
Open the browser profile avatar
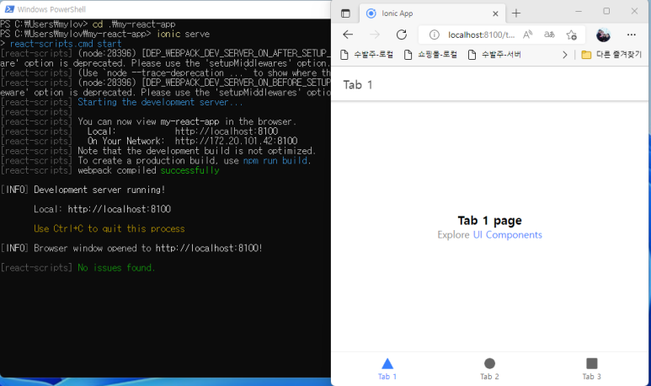pyautogui.click(x=603, y=35)
